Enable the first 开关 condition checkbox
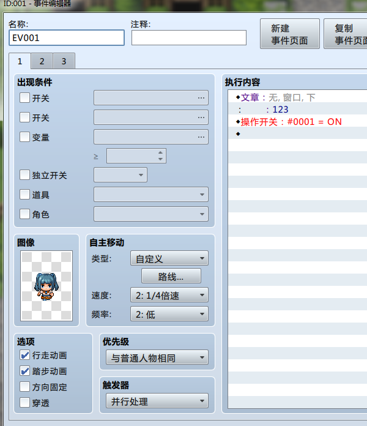 (24, 98)
